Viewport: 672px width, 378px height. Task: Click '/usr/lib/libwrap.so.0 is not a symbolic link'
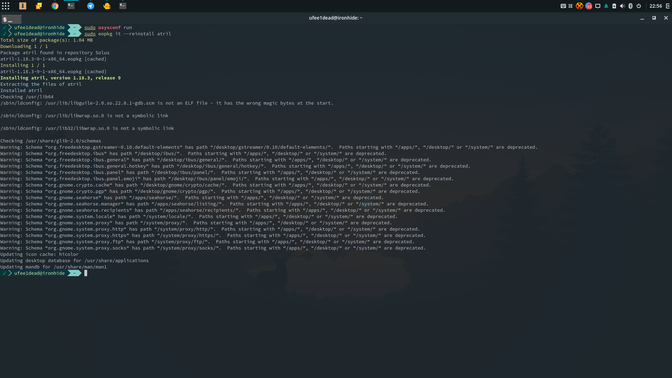(x=107, y=115)
